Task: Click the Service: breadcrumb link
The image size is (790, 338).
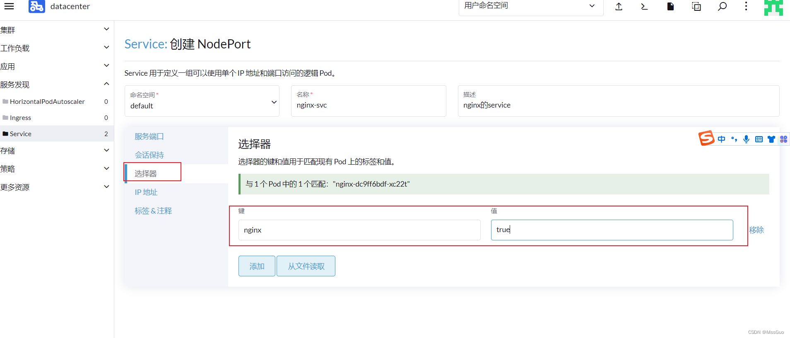Action: click(x=146, y=44)
